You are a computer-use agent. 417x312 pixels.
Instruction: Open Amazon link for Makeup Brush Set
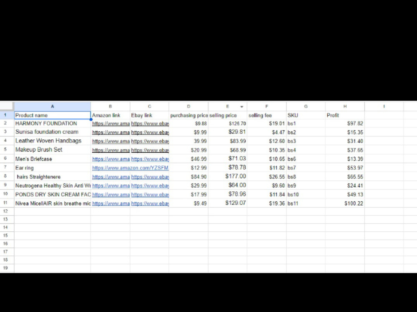coord(111,150)
